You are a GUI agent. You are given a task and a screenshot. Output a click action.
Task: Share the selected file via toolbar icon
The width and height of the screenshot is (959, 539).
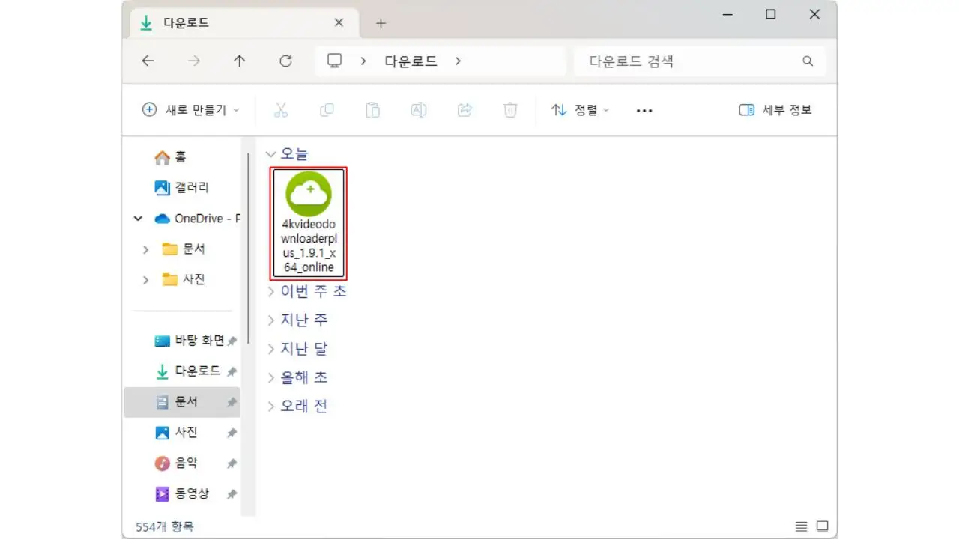coord(465,110)
